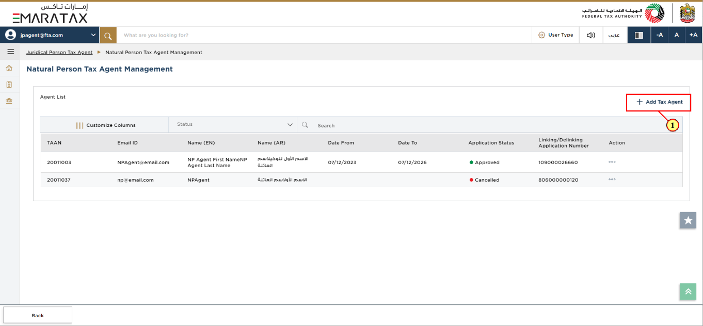
Task: Click the table search magnifier icon
Action: coord(305,125)
